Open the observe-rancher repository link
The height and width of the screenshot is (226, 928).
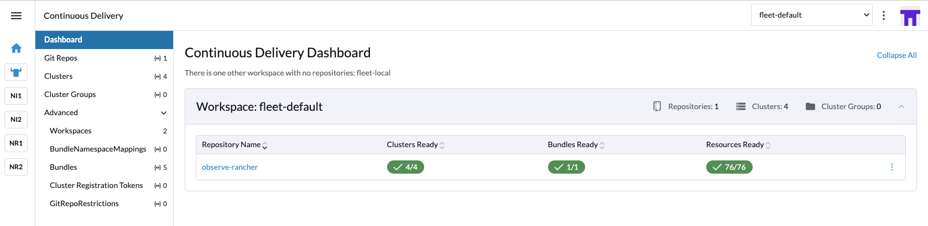coord(230,167)
